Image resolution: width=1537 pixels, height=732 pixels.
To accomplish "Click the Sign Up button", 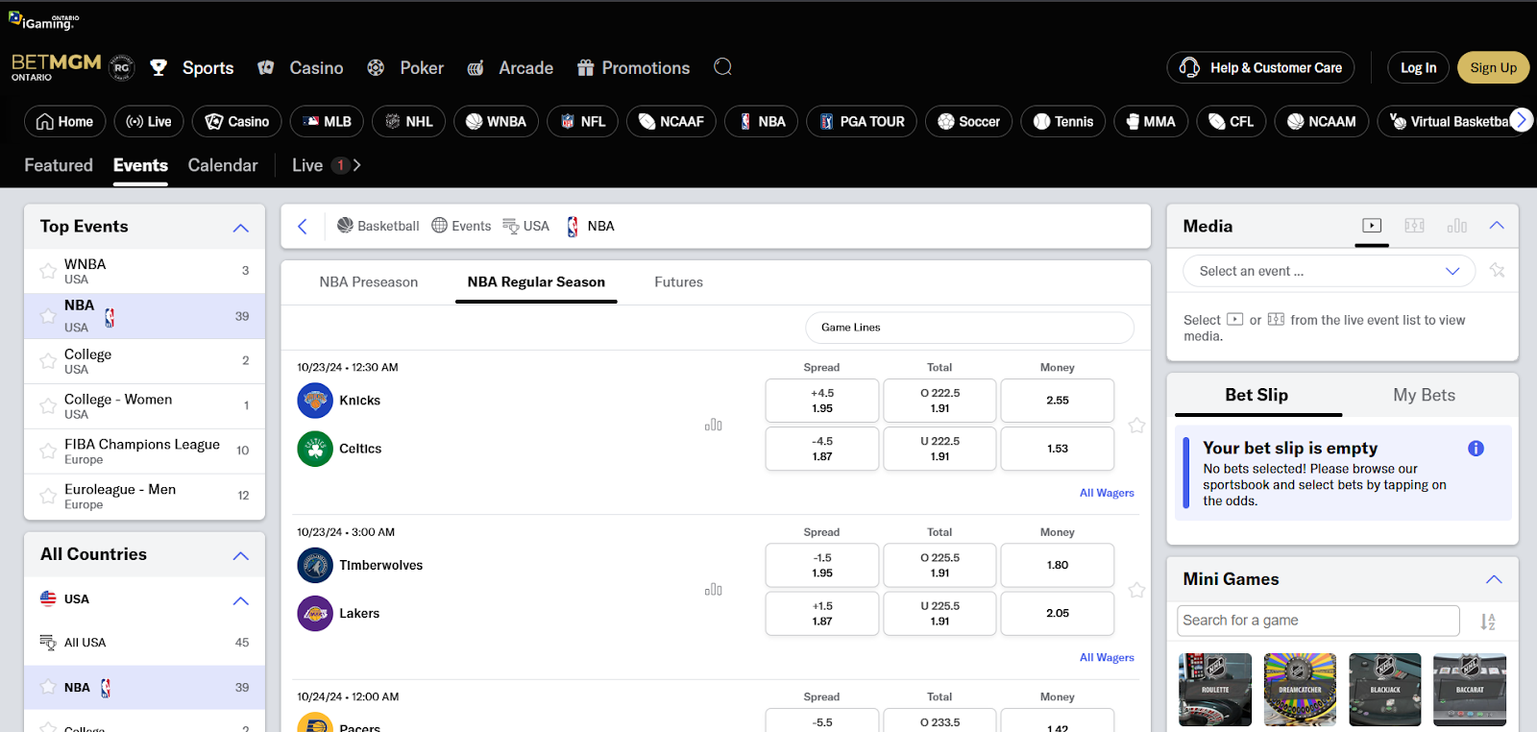I will point(1494,67).
